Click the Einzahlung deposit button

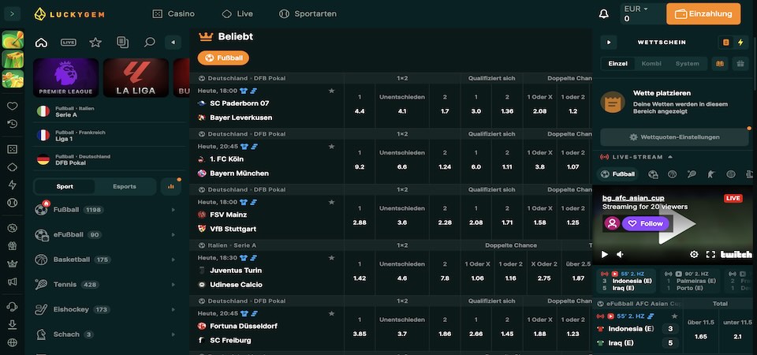click(x=703, y=14)
